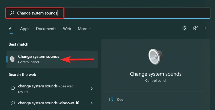Expand the See web results chevron arrow
This screenshot has height=110, width=215.
click(92, 88)
